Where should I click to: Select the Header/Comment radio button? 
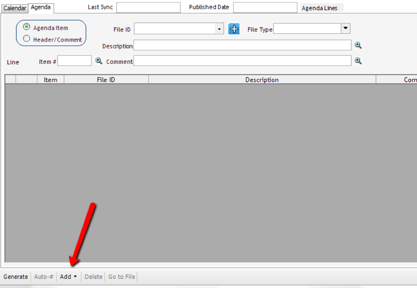pos(27,38)
